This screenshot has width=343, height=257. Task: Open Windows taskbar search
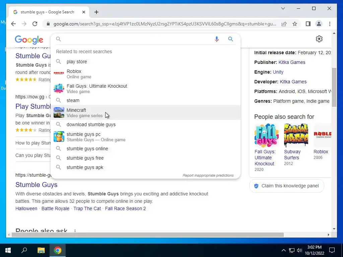pos(24,250)
